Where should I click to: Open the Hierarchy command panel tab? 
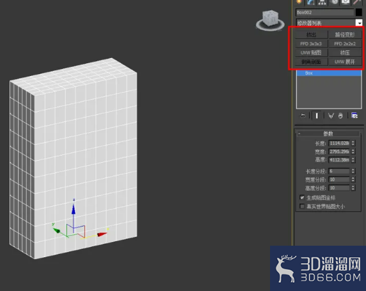pyautogui.click(x=322, y=2)
